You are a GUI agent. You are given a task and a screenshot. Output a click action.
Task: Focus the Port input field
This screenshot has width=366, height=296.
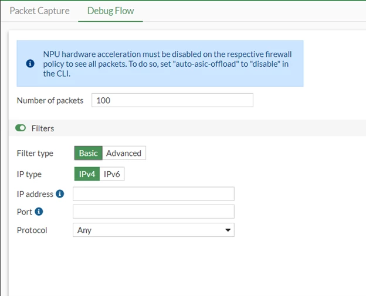pos(154,212)
